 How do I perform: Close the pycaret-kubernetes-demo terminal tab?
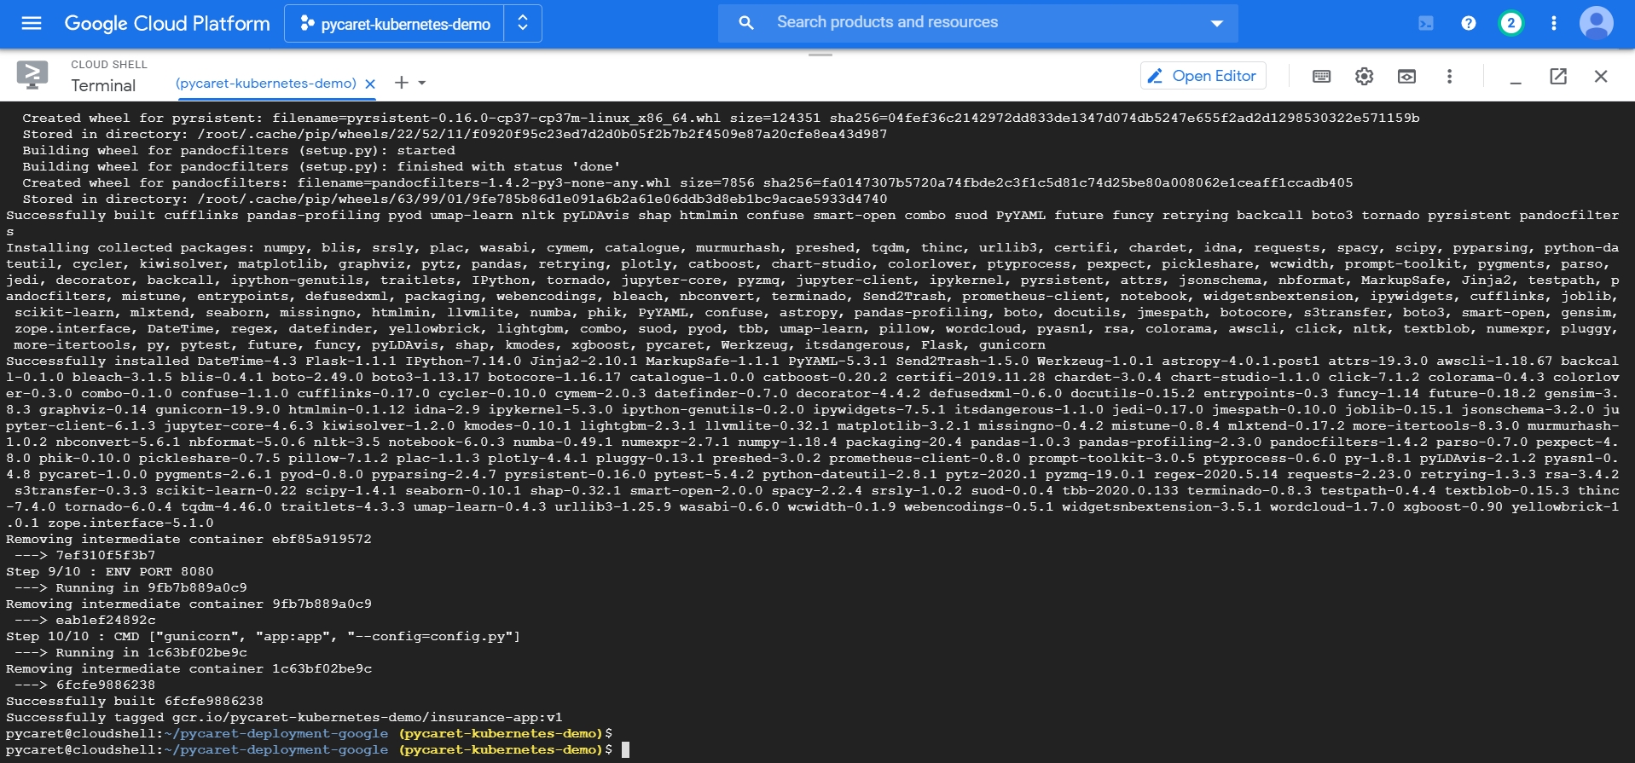370,84
